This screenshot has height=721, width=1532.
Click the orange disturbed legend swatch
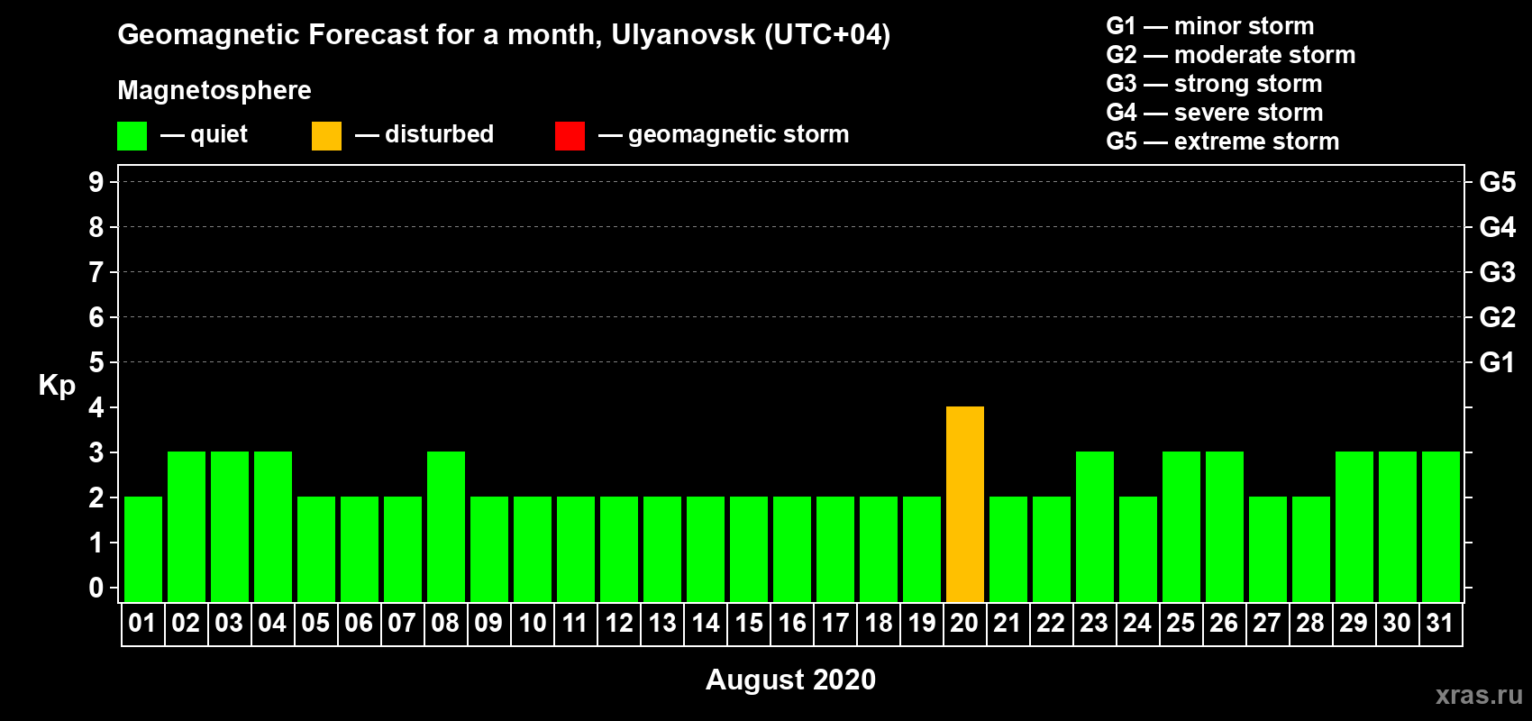click(x=326, y=136)
